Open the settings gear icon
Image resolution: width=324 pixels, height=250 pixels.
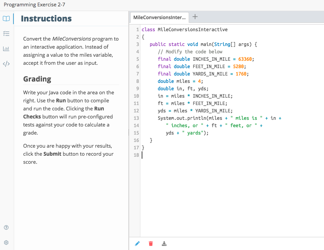click(6, 243)
